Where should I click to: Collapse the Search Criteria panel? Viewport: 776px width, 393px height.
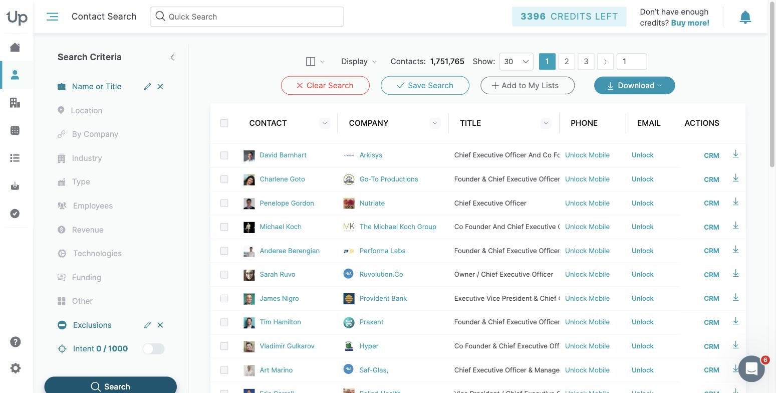[172, 57]
